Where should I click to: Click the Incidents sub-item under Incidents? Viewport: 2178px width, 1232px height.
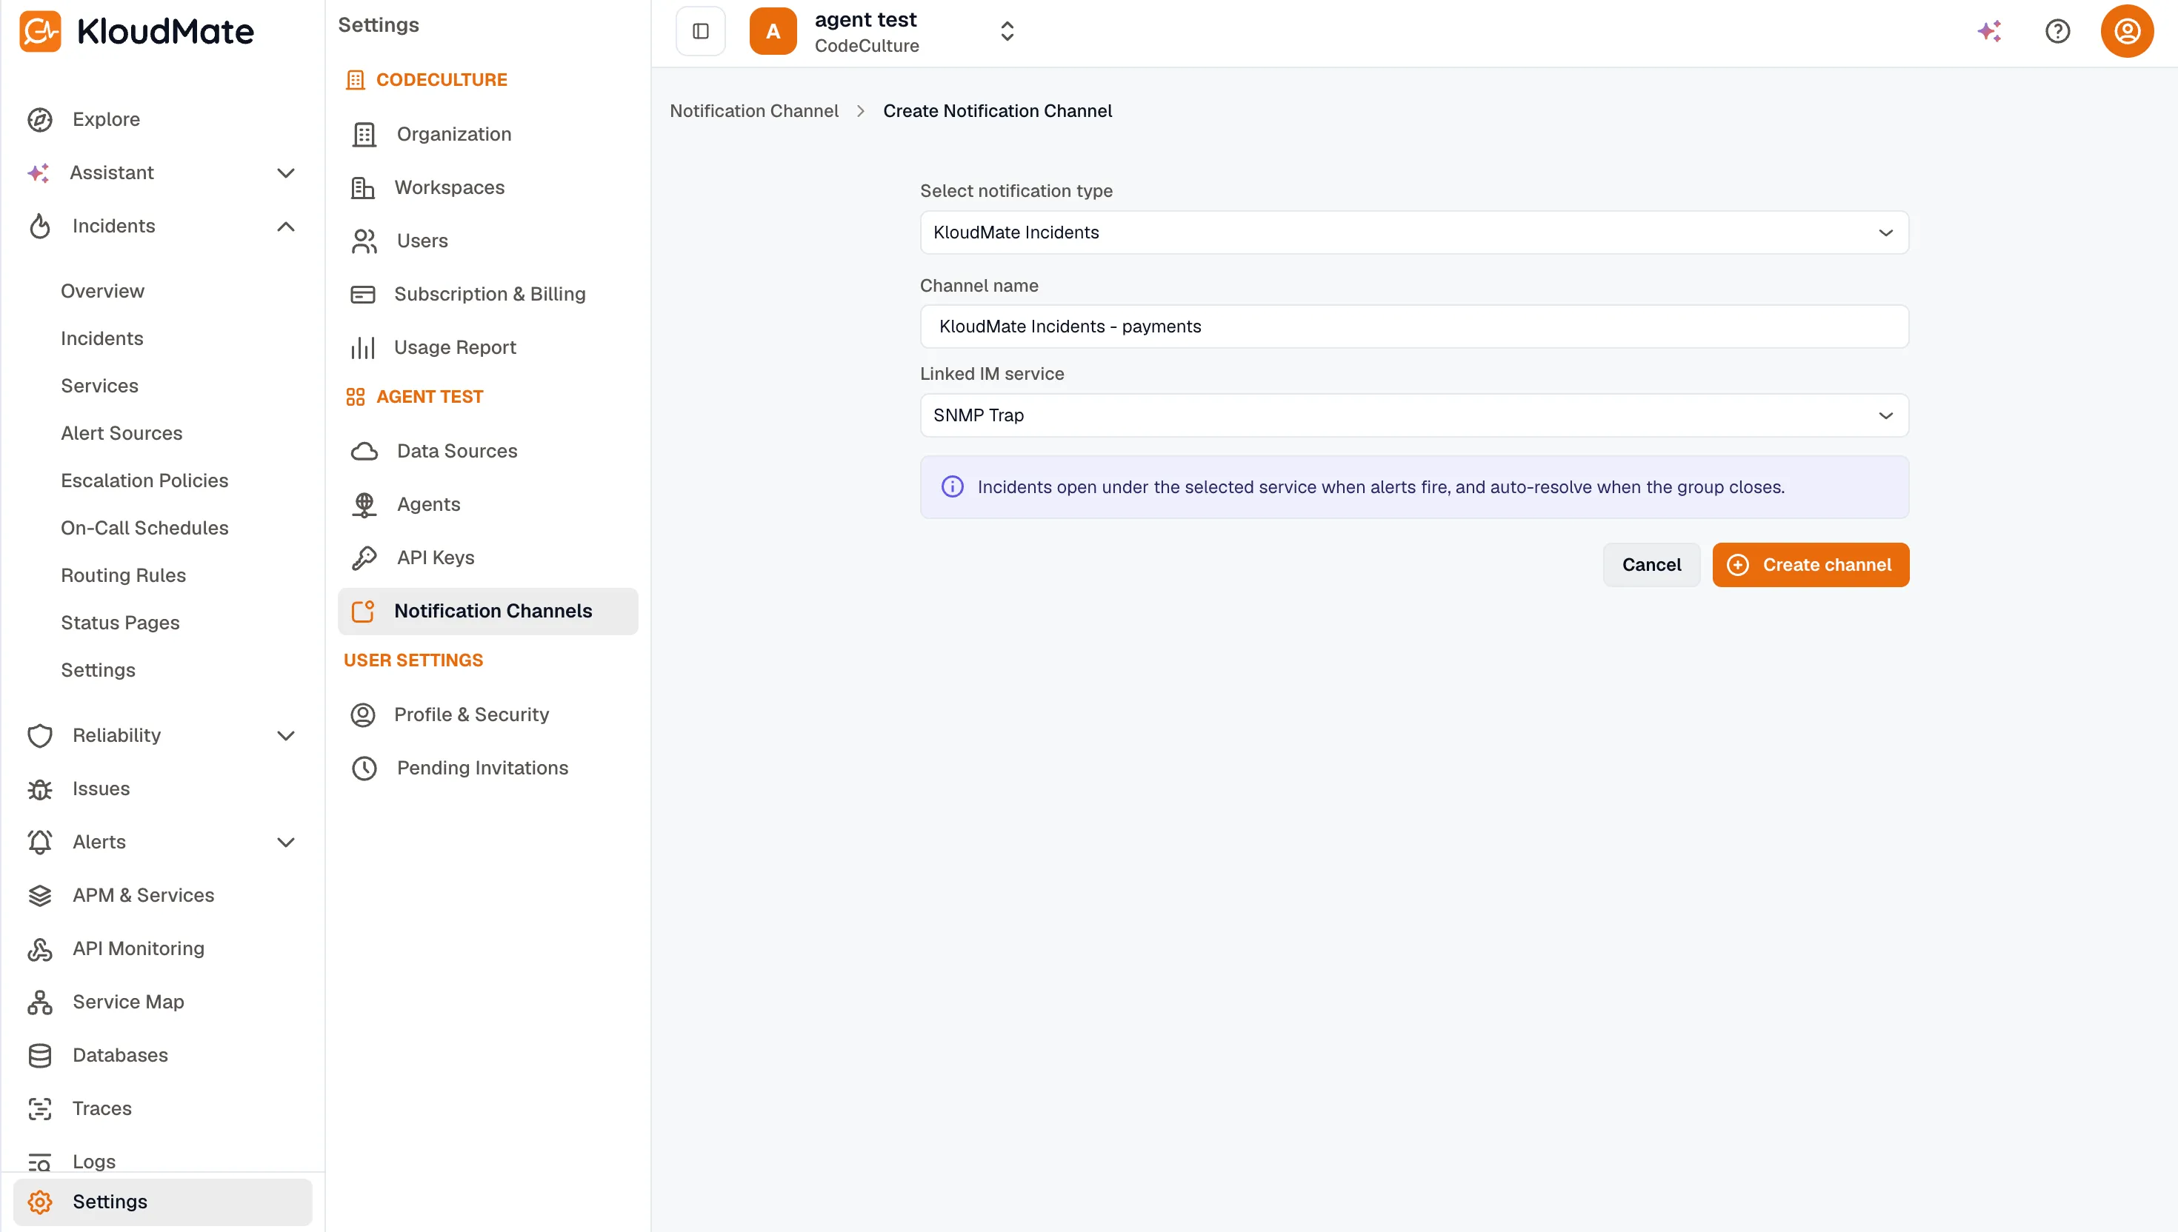tap(102, 338)
